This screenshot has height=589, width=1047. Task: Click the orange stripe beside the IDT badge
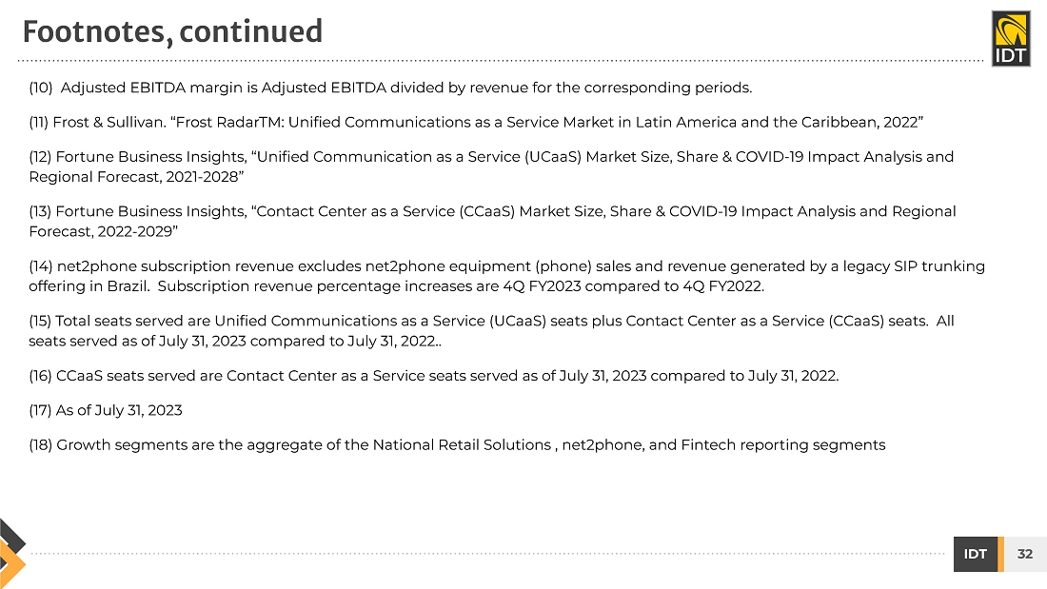point(1000,554)
